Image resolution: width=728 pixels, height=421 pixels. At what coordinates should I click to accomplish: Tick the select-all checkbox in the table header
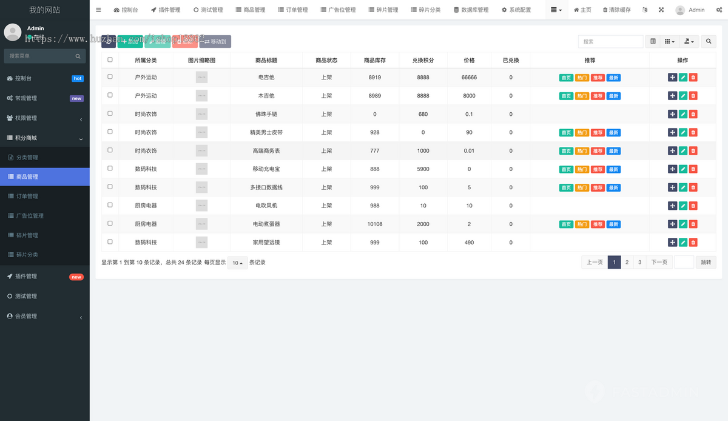click(110, 60)
